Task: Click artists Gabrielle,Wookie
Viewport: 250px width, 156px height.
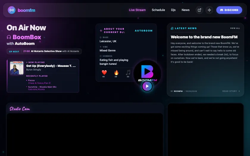Action: tap(36, 89)
